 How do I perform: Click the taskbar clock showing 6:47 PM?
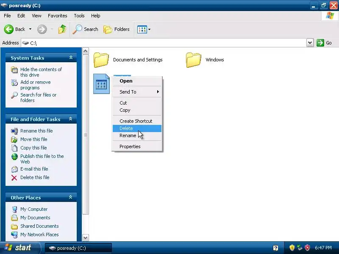point(323,248)
